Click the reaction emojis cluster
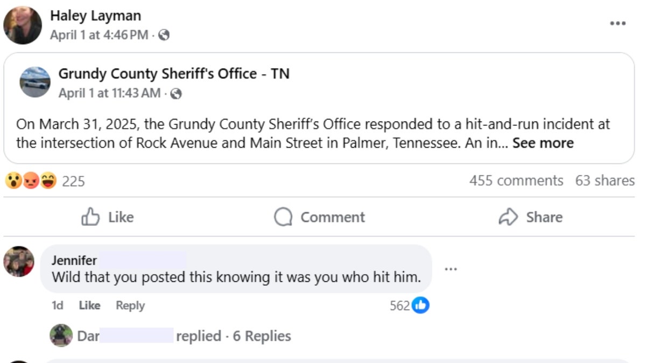The image size is (646, 363). coord(31,181)
